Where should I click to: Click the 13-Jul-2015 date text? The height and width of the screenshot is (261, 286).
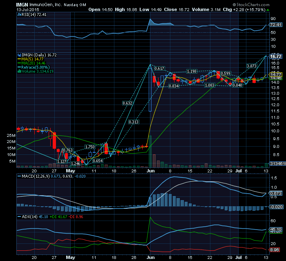click(x=27, y=10)
